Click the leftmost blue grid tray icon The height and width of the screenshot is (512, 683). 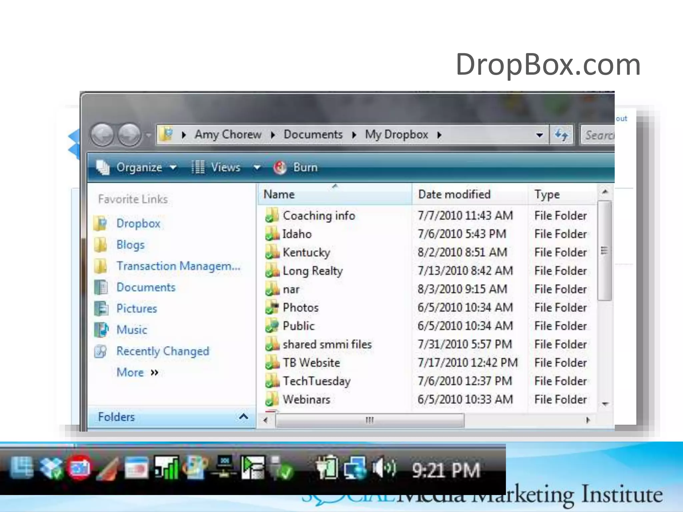(22, 467)
